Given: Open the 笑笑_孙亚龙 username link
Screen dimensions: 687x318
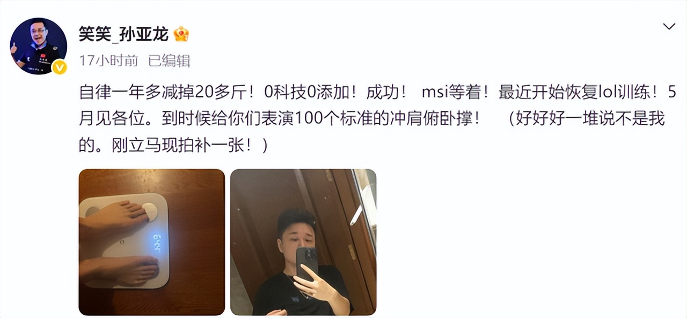Looking at the screenshot, I should (123, 34).
